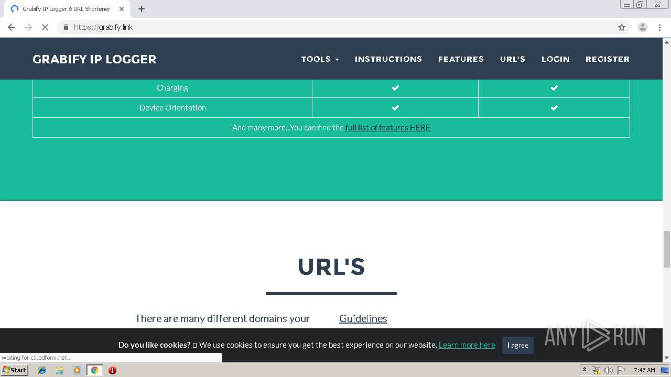Open the Register page
Image resolution: width=671 pixels, height=377 pixels.
[608, 59]
